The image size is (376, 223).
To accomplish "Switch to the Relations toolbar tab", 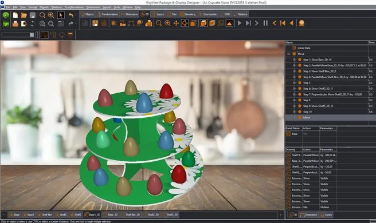I will pos(240,14).
